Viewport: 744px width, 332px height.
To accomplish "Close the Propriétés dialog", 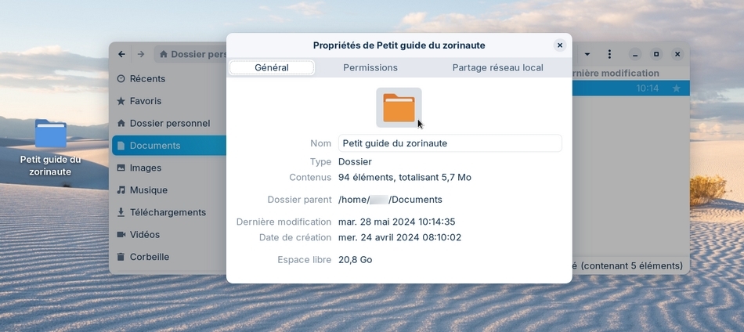I will [x=559, y=45].
